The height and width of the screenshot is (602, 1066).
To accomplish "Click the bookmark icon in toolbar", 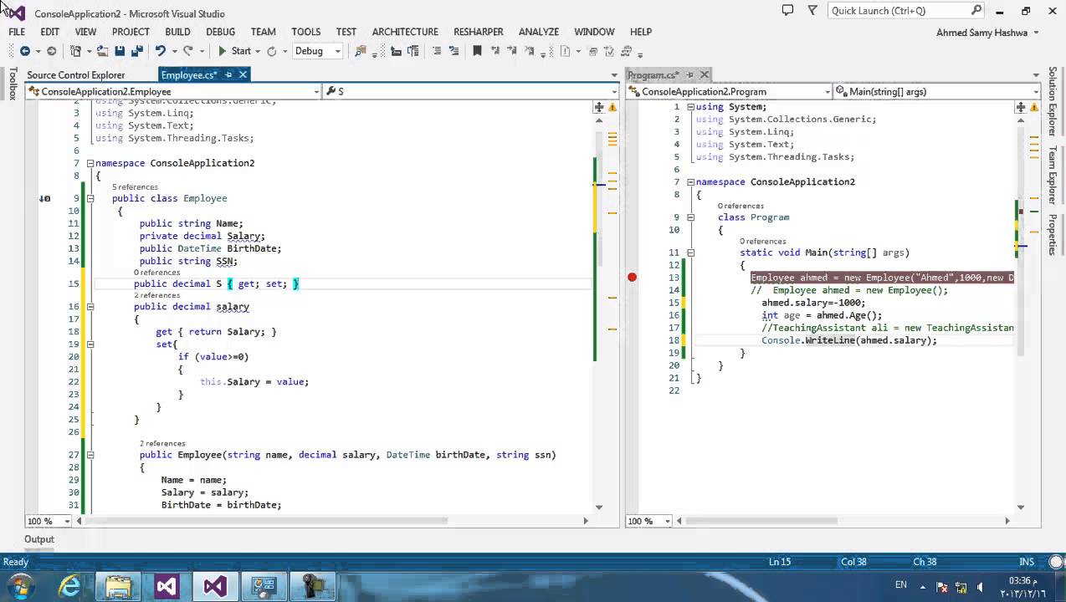I will (x=477, y=51).
